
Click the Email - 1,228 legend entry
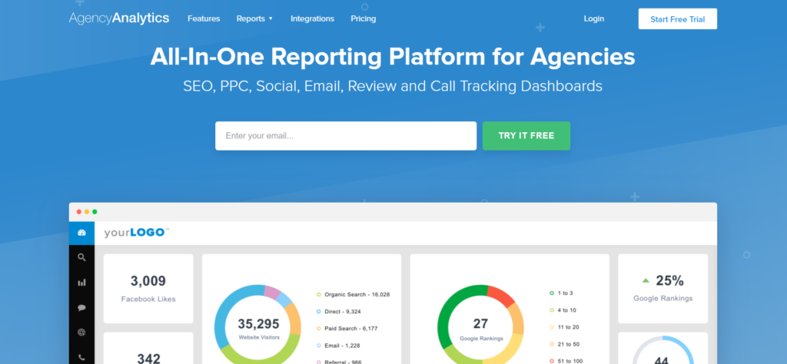pos(338,346)
